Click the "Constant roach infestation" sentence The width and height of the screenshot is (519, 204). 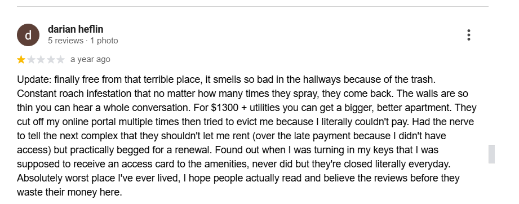click(205, 94)
